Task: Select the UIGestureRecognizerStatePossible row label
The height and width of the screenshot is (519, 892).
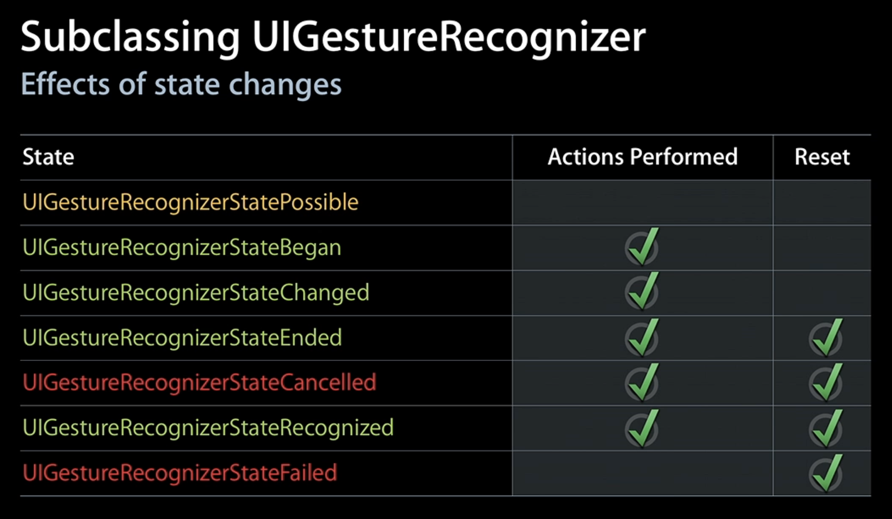Action: pyautogui.click(x=191, y=202)
